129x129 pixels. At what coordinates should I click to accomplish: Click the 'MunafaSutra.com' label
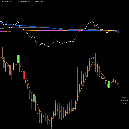point(24,2)
